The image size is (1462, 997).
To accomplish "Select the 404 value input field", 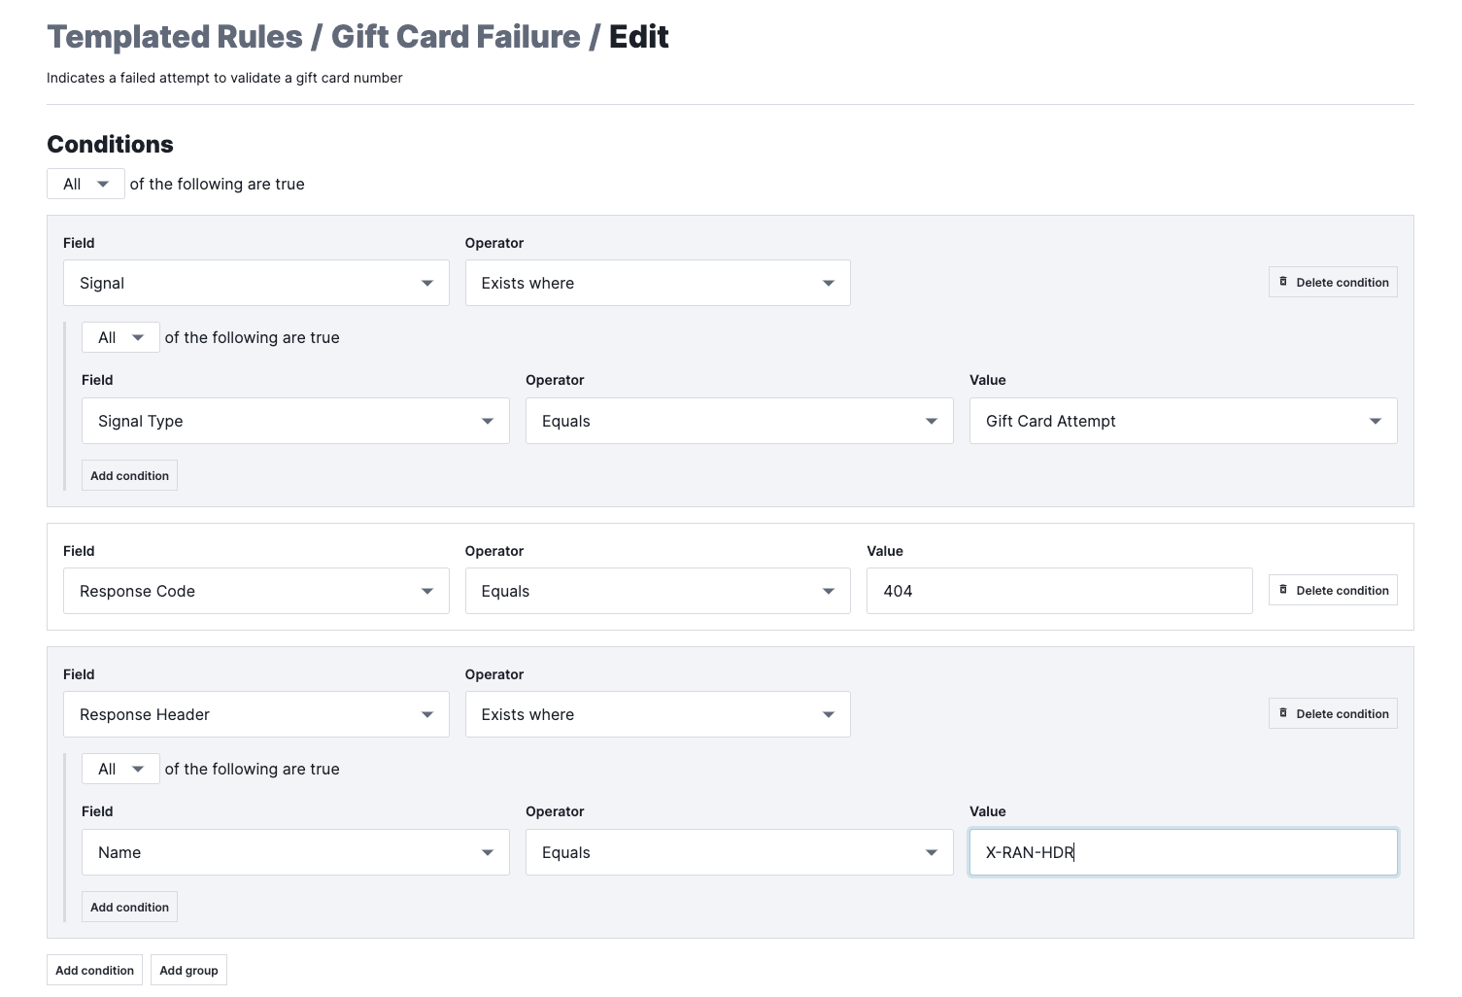I will (1059, 590).
